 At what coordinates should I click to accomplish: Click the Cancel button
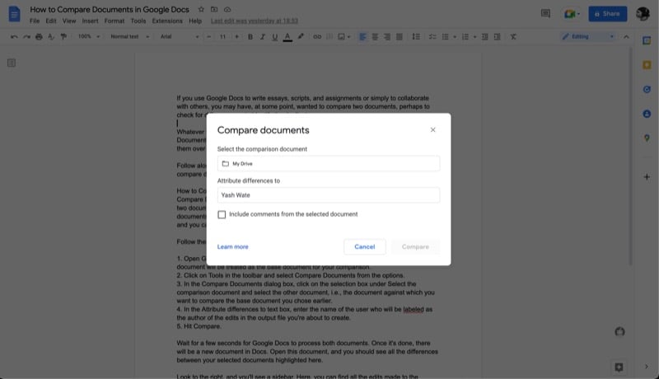tap(365, 246)
